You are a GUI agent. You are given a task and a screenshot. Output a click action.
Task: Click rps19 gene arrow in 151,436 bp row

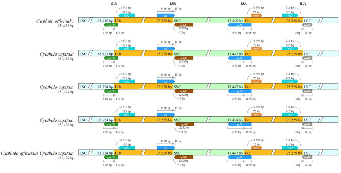tap(111, 124)
